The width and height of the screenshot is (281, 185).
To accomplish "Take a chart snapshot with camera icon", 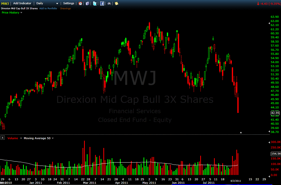I will [x=109, y=4].
